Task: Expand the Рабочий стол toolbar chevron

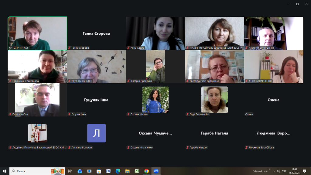Action: pos(269,170)
